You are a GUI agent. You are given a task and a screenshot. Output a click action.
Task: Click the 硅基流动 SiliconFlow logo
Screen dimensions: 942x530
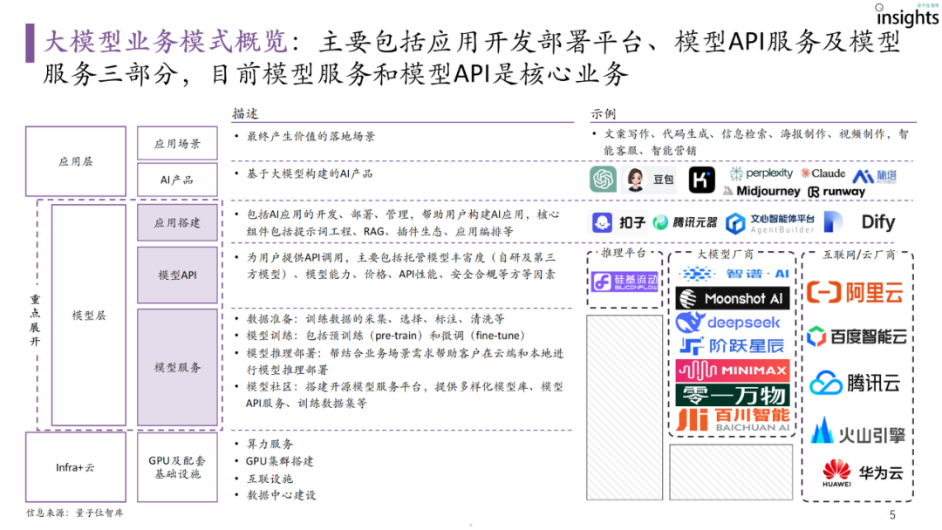625,282
